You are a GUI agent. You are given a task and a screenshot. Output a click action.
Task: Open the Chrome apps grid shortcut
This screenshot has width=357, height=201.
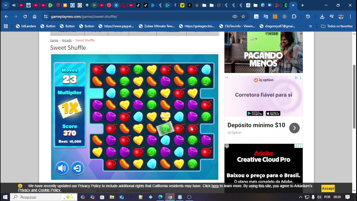(6, 26)
